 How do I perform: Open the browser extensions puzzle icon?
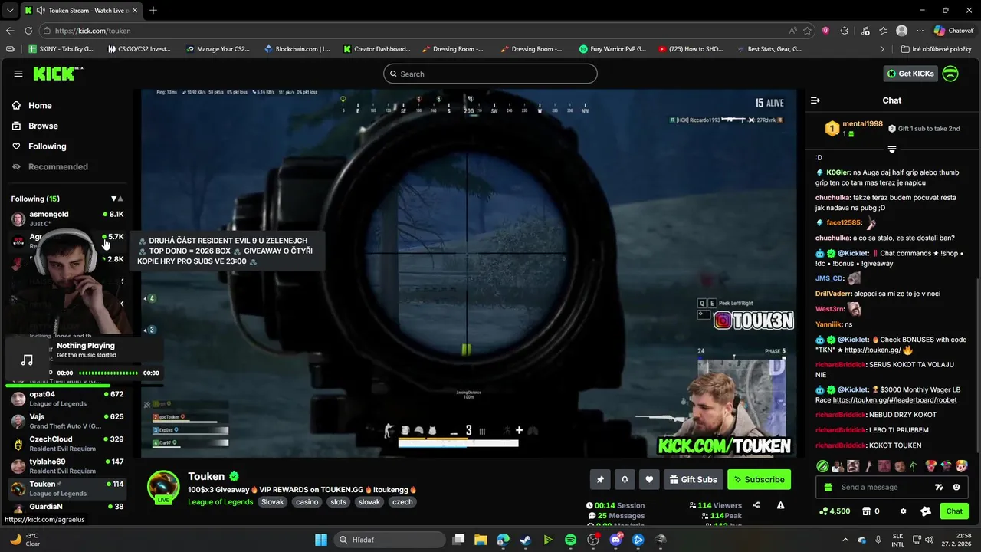(845, 31)
